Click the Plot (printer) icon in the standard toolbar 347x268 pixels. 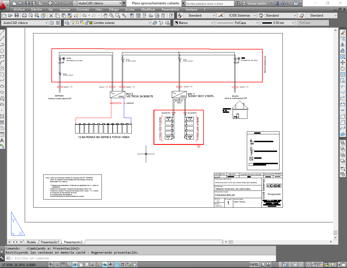(24, 15)
